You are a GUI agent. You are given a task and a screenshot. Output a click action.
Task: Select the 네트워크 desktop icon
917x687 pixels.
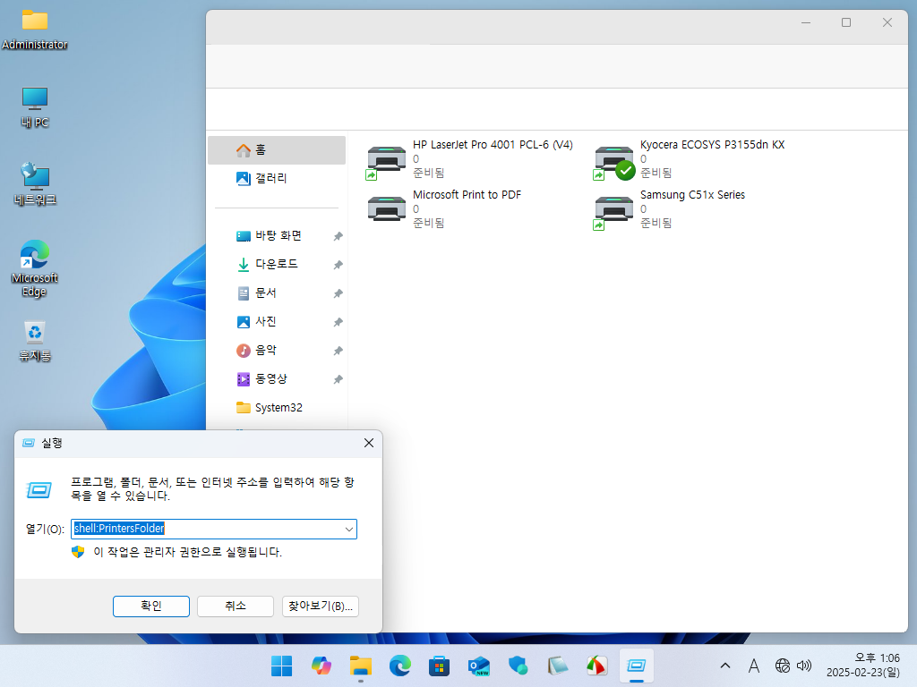[x=35, y=184]
